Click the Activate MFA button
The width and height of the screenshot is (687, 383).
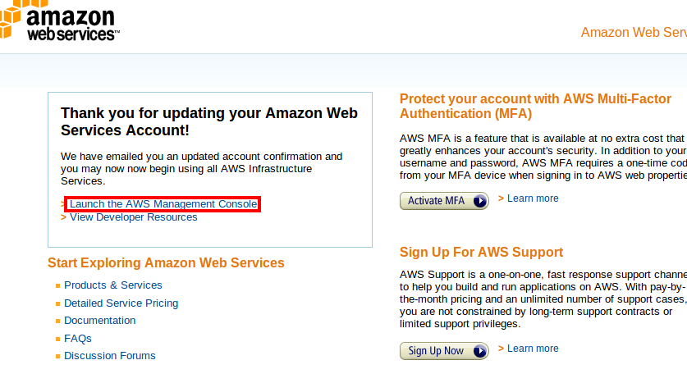point(444,201)
